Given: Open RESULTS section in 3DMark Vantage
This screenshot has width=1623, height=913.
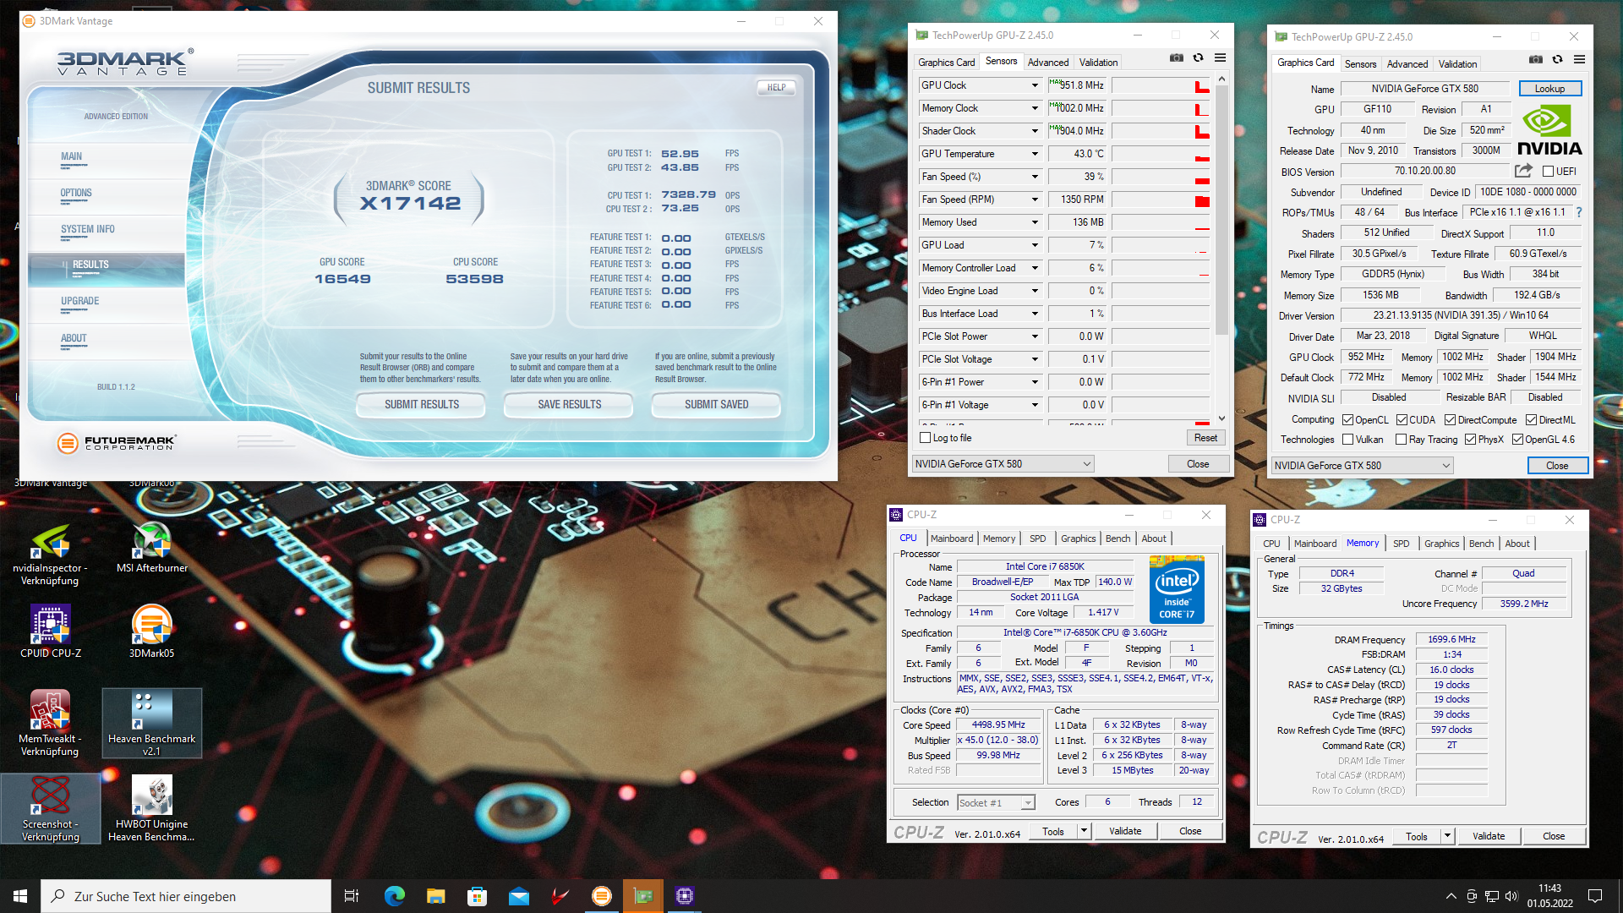Looking at the screenshot, I should pyautogui.click(x=107, y=268).
